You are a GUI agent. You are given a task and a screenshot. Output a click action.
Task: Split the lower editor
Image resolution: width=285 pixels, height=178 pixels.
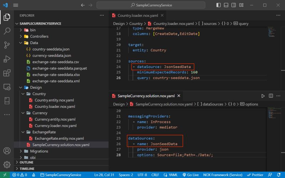point(271,96)
